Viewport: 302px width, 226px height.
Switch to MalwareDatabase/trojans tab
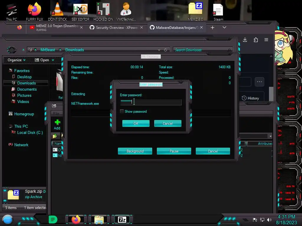[176, 27]
